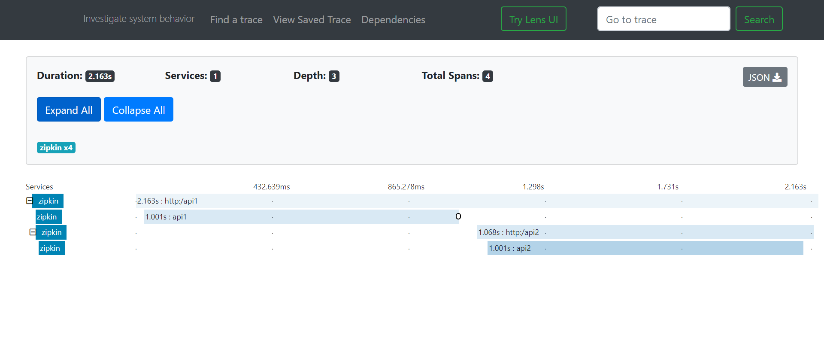Select the 1.068s http:/api2 span bar
The image size is (824, 338).
coord(645,232)
